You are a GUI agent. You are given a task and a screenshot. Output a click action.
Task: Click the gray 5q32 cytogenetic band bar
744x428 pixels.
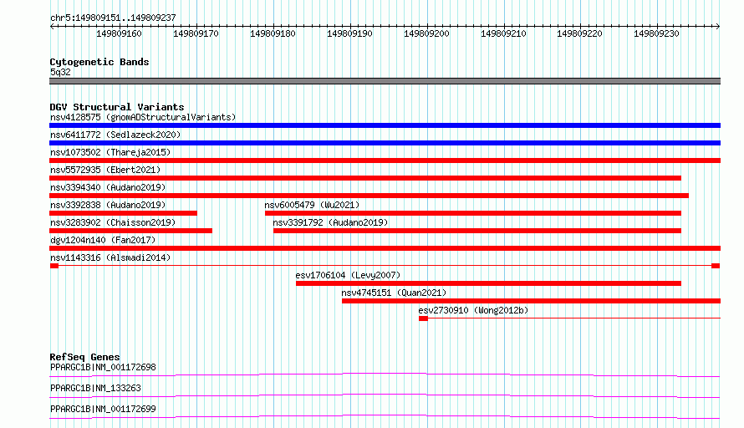coord(385,81)
